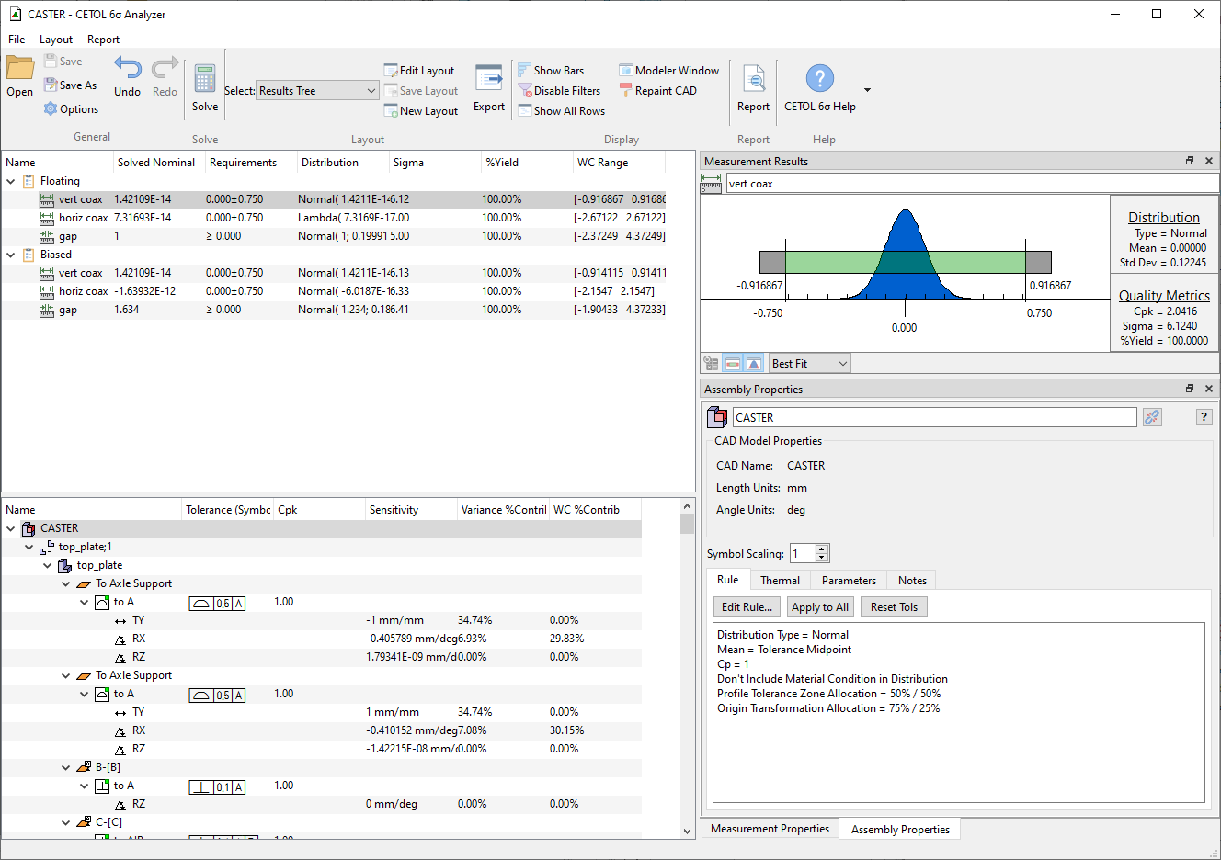
Task: Toggle the tolerance range bar display button
Action: pyautogui.click(x=733, y=364)
